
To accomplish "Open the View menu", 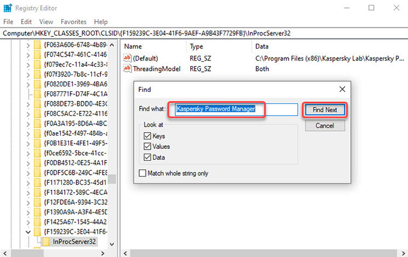I will (x=46, y=22).
